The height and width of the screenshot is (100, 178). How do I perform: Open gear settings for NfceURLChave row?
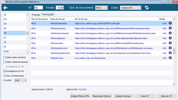tap(170, 58)
